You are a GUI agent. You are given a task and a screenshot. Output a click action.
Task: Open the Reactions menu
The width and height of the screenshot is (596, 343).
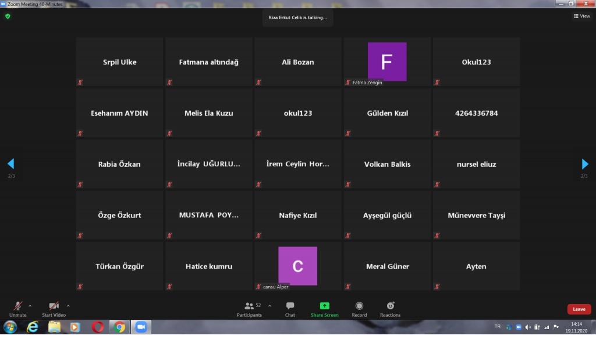coord(390,306)
